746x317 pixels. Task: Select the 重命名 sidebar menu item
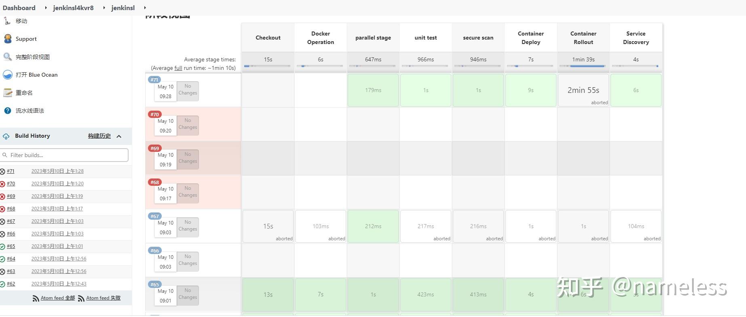[x=24, y=93]
